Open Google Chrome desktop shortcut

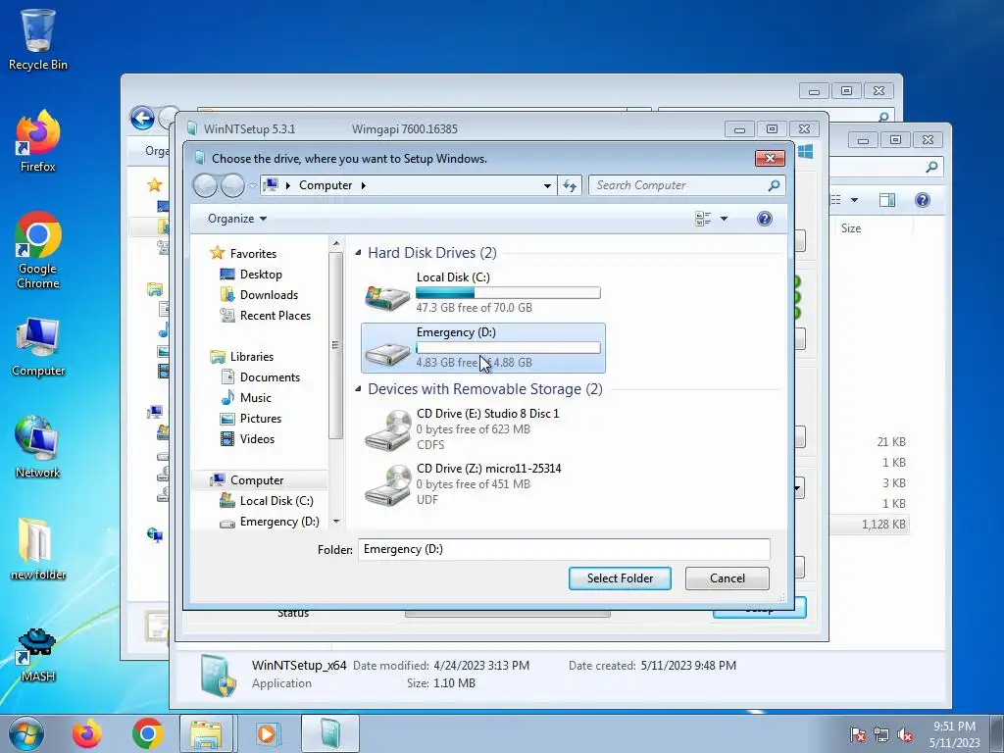(38, 250)
